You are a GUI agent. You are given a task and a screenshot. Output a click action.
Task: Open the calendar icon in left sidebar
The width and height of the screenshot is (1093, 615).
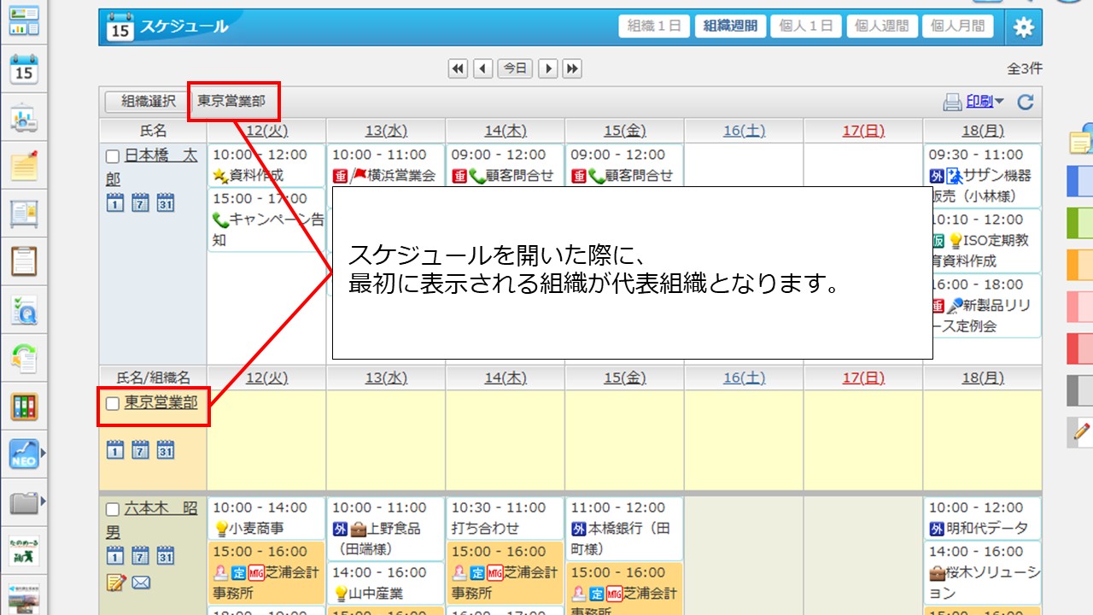(24, 69)
